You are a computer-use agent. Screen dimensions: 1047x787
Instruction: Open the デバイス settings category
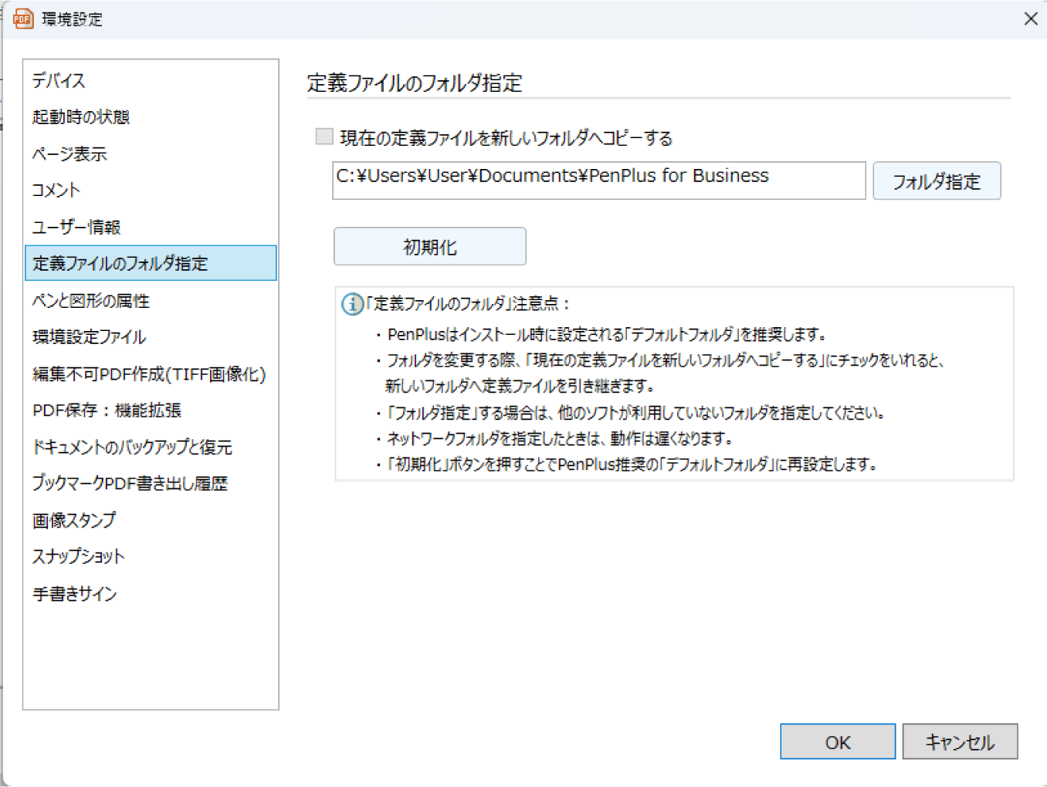59,80
